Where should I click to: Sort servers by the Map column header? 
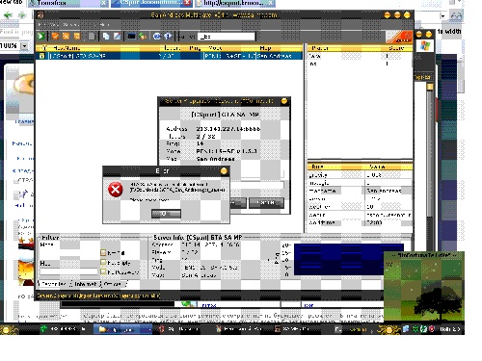click(x=265, y=48)
